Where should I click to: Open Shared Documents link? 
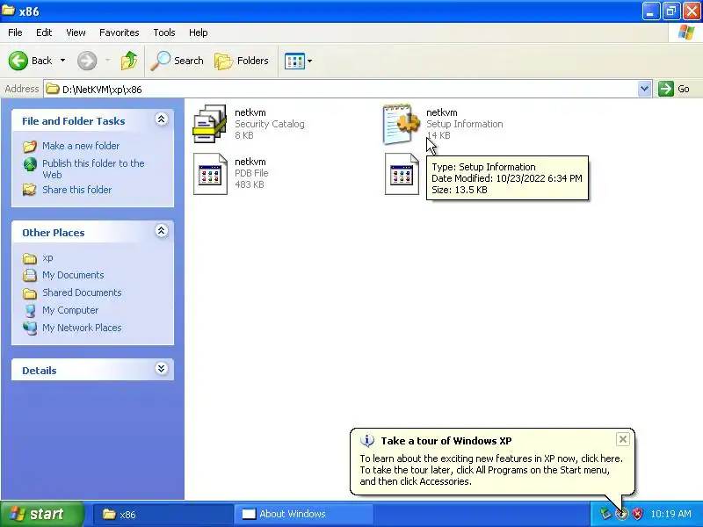[x=82, y=292]
